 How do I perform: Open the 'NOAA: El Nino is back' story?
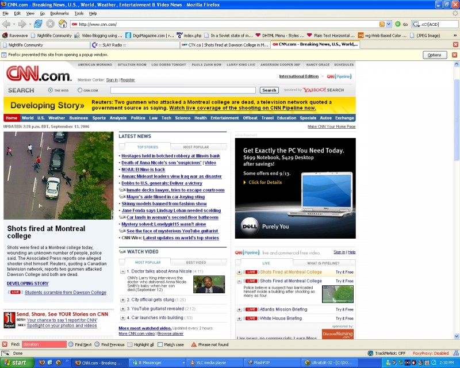pyautogui.click(x=143, y=170)
